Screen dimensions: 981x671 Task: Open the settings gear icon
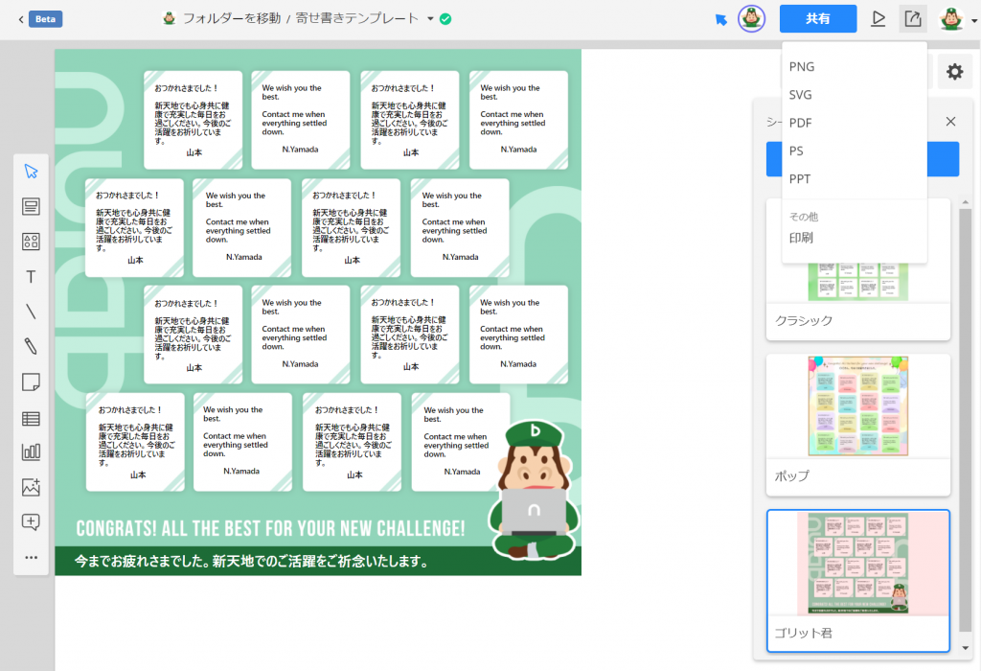pos(954,72)
